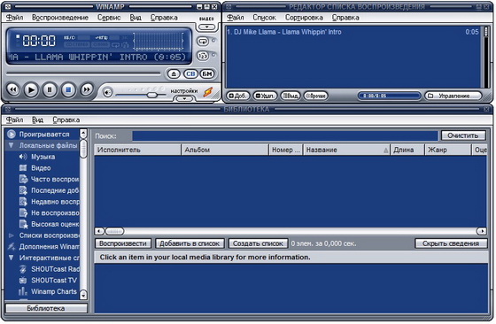The height and width of the screenshot is (324, 496).
Task: Click the Скрыть сведения button
Action: point(451,243)
